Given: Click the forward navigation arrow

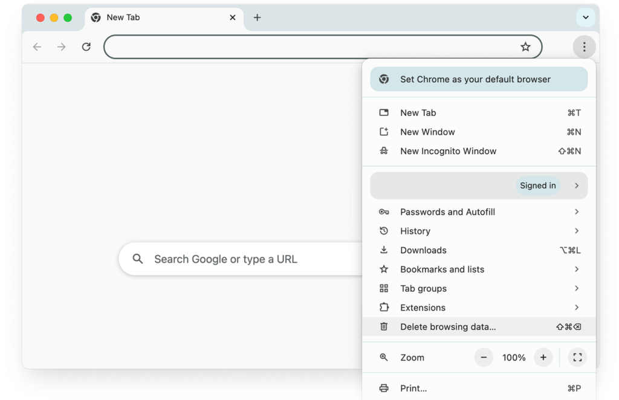Looking at the screenshot, I should tap(62, 47).
